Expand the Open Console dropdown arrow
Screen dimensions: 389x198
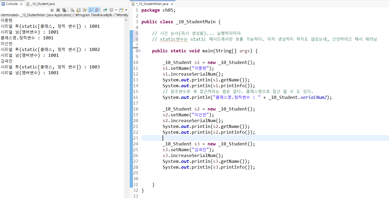[126, 10]
